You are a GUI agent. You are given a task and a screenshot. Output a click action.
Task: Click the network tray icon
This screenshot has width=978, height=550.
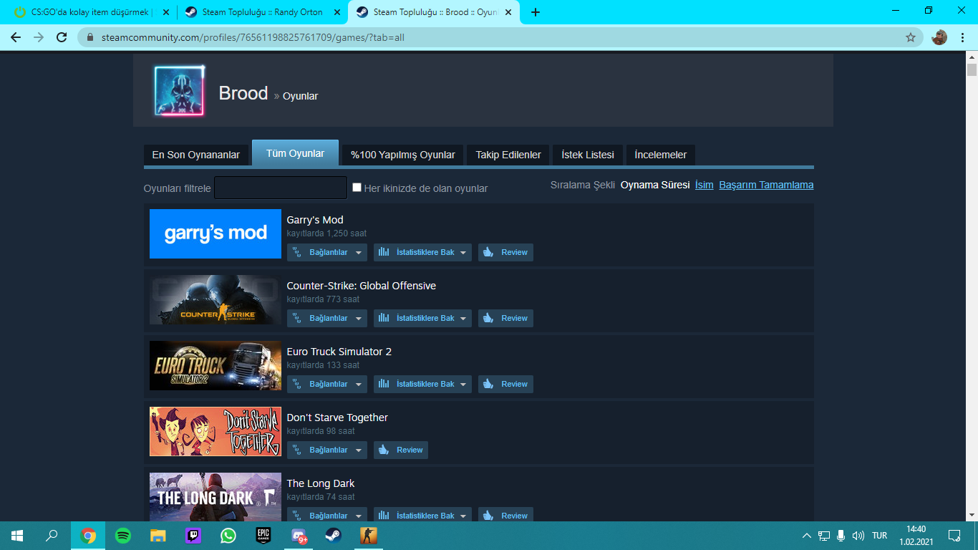coord(824,536)
